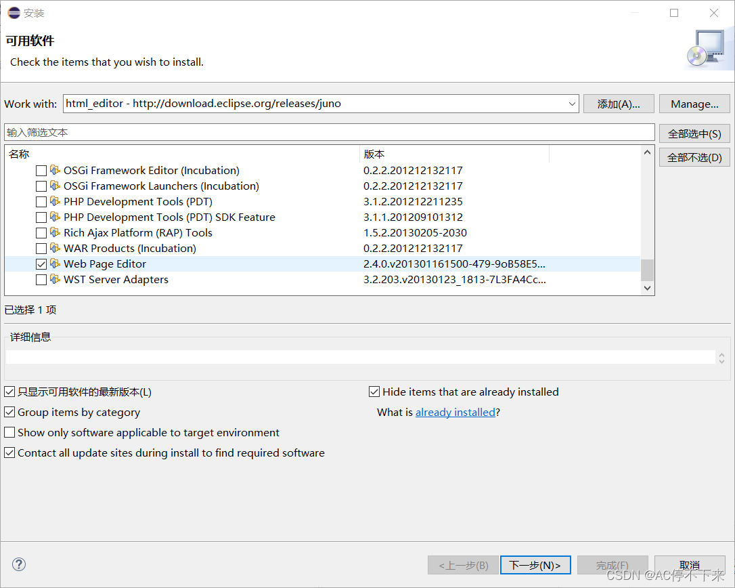Open help with the question mark icon
The width and height of the screenshot is (735, 588).
(x=19, y=564)
